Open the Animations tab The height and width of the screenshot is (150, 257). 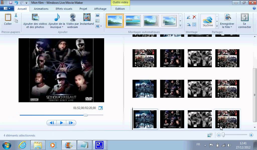click(41, 9)
